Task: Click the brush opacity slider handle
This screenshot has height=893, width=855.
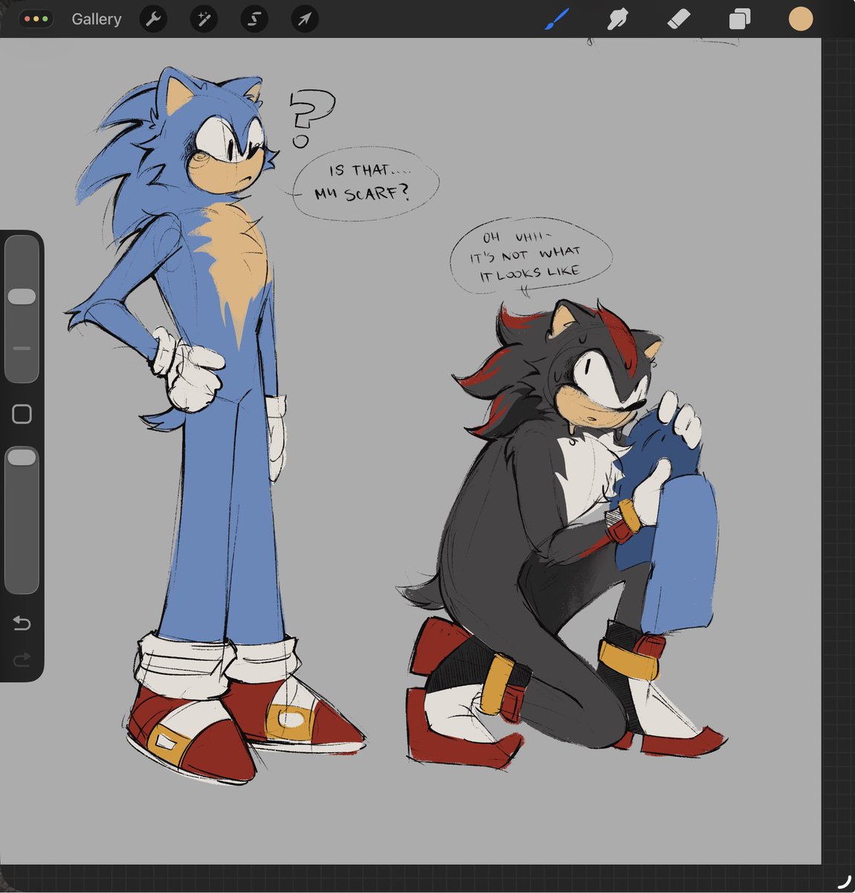Action: 22,457
